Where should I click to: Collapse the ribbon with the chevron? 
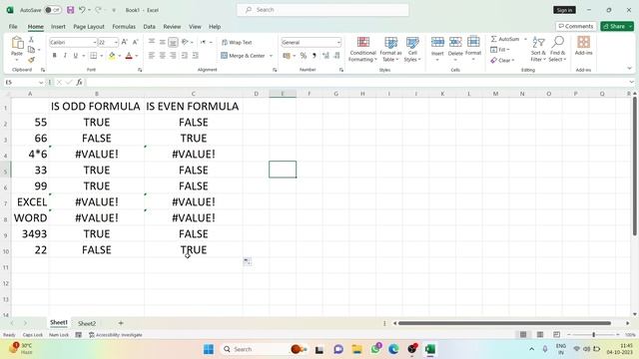click(x=630, y=69)
